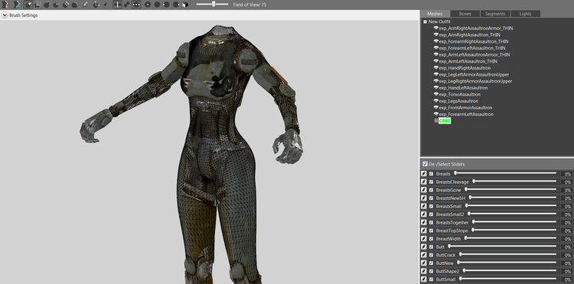Click the ButtCrack edit pencil icon
The height and width of the screenshot is (284, 574).
click(x=423, y=255)
